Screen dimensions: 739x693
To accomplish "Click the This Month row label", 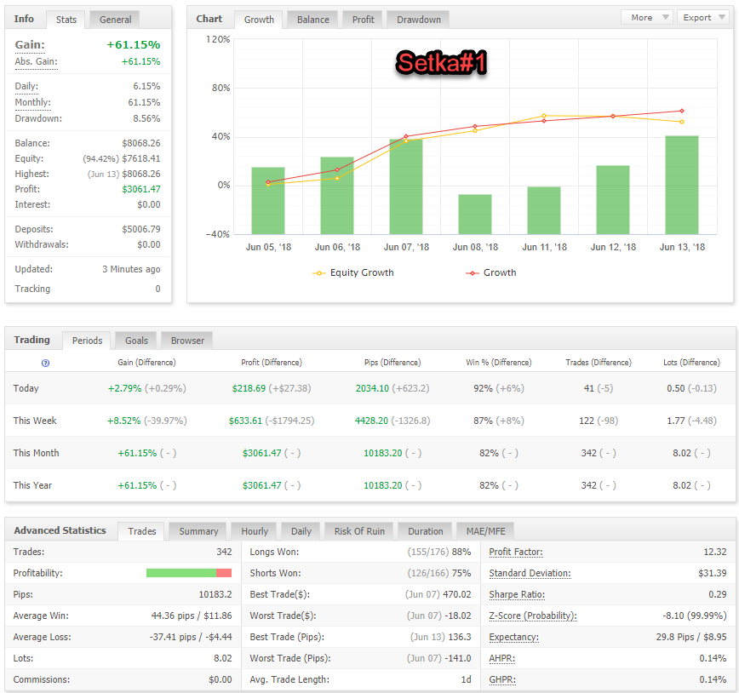I will click(x=37, y=453).
